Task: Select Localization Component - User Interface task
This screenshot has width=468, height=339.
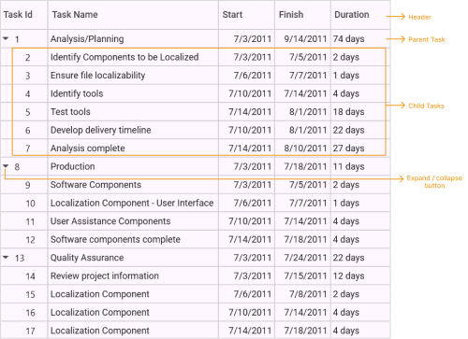Action: tap(132, 203)
